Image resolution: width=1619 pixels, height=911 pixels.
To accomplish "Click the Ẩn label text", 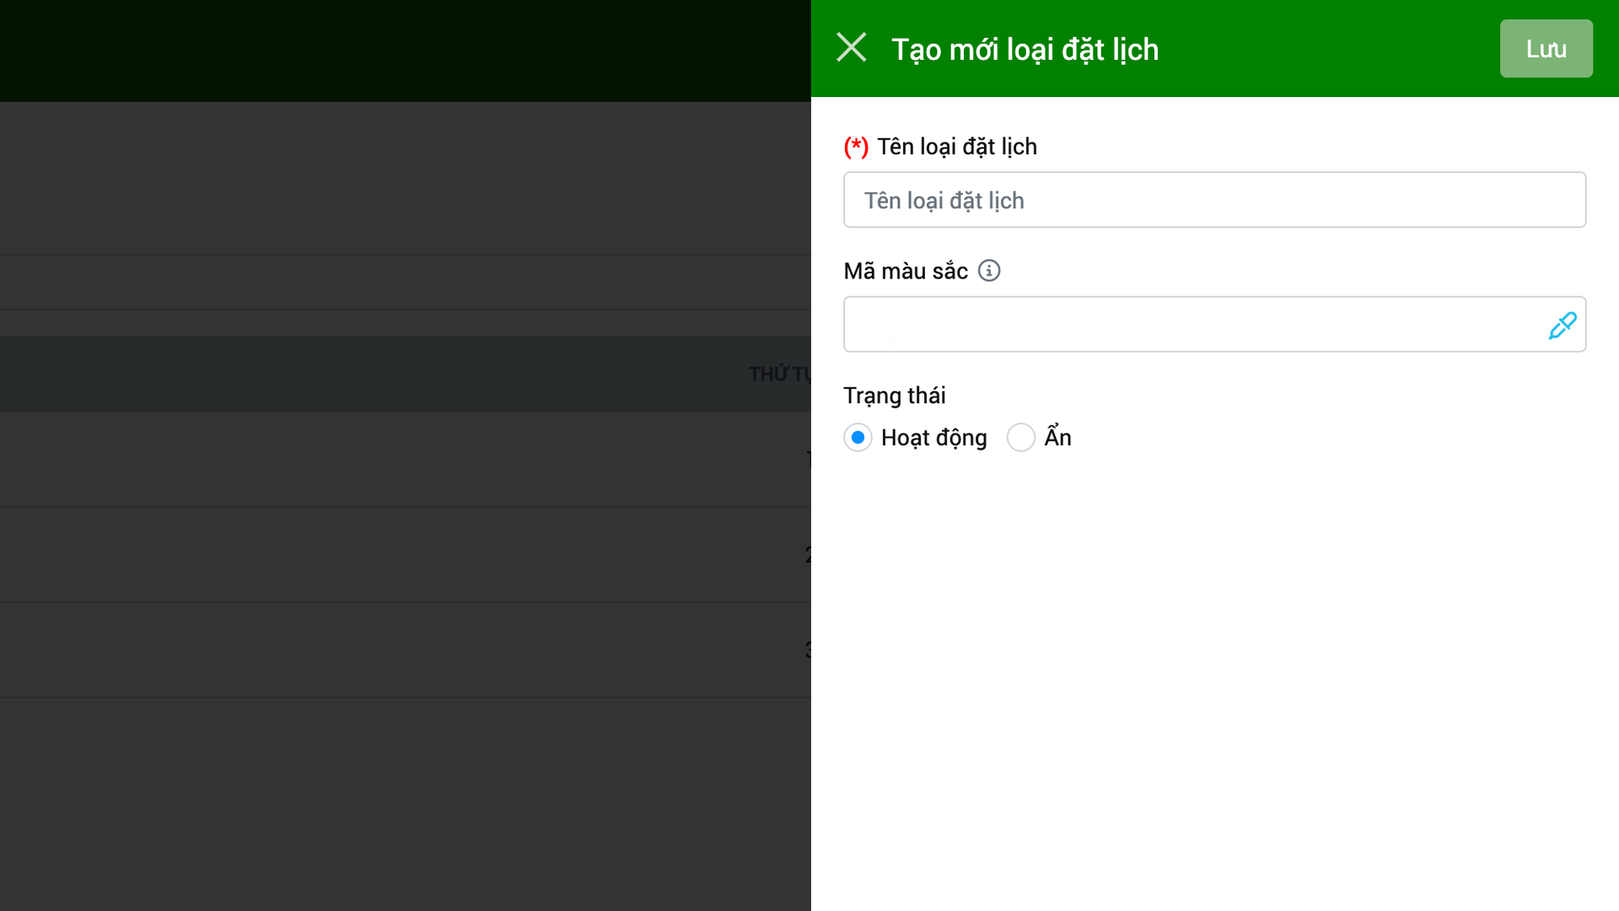I will (1057, 438).
